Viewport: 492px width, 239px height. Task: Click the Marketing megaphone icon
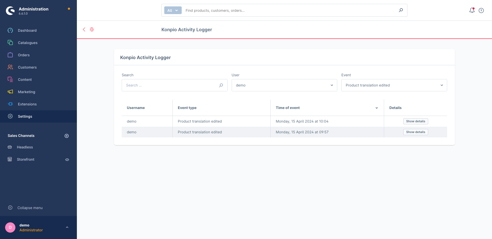pyautogui.click(x=10, y=92)
